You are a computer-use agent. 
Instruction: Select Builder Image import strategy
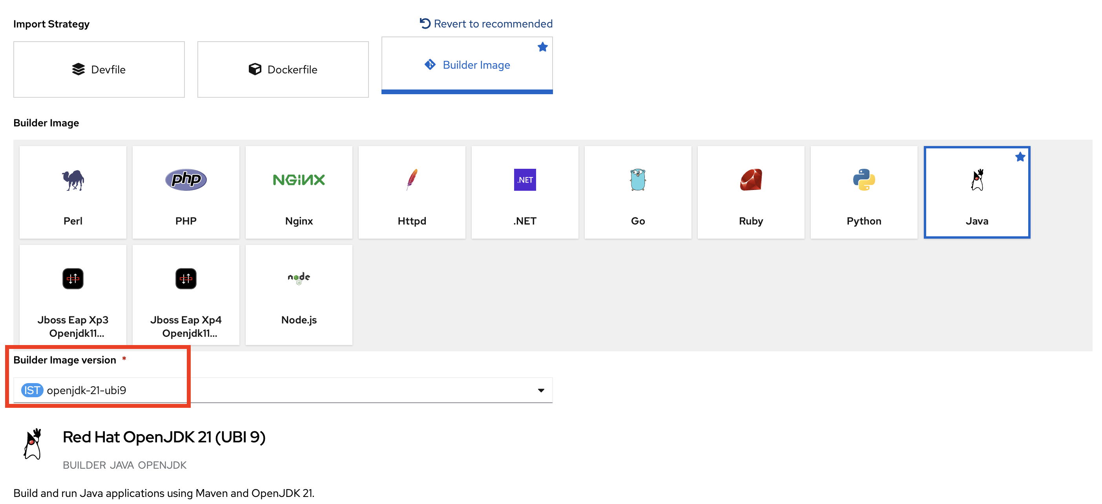point(467,65)
